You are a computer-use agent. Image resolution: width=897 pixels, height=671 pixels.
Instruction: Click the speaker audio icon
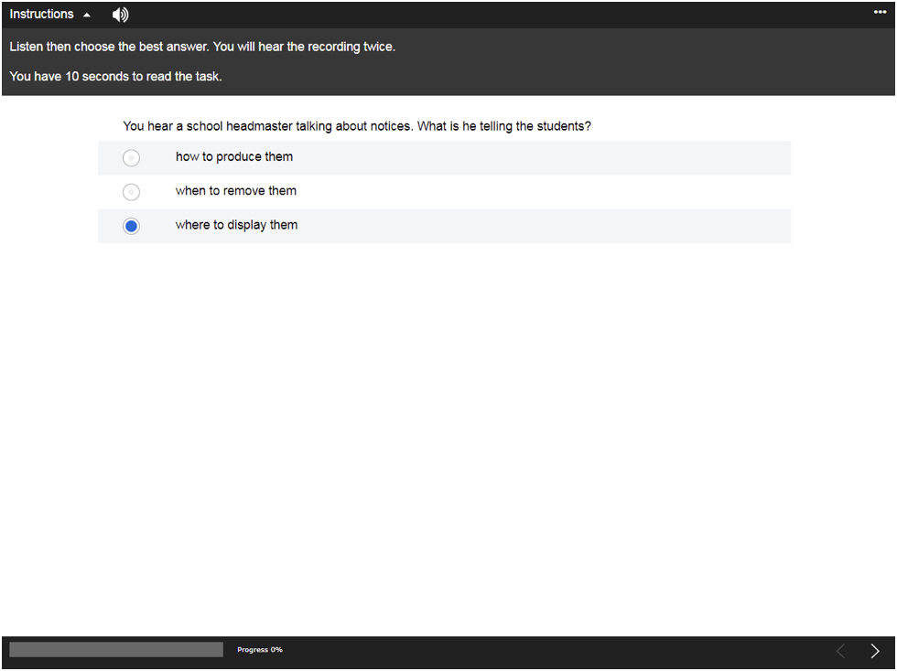120,15
